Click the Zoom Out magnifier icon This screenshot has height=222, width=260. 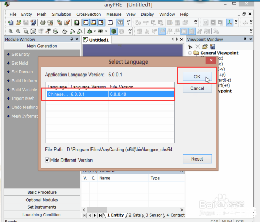coord(18,31)
